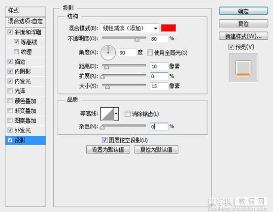Click the 扩展 spread slider handle

[x=102, y=77]
